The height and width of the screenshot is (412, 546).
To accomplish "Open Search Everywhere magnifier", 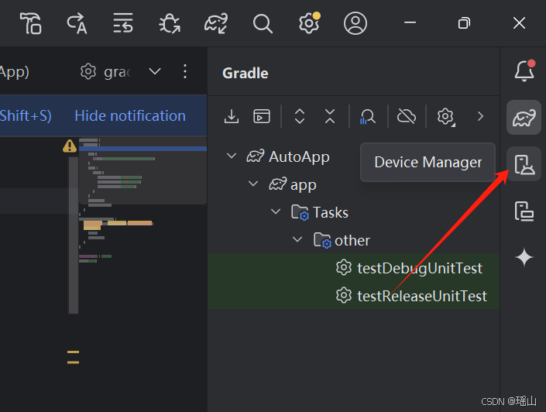I will click(x=263, y=23).
